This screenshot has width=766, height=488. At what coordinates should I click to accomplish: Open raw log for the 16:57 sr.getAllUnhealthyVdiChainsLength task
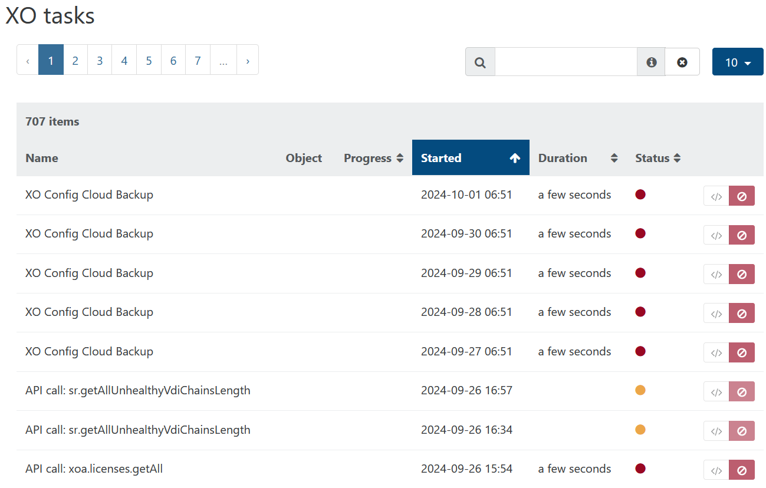click(x=716, y=392)
